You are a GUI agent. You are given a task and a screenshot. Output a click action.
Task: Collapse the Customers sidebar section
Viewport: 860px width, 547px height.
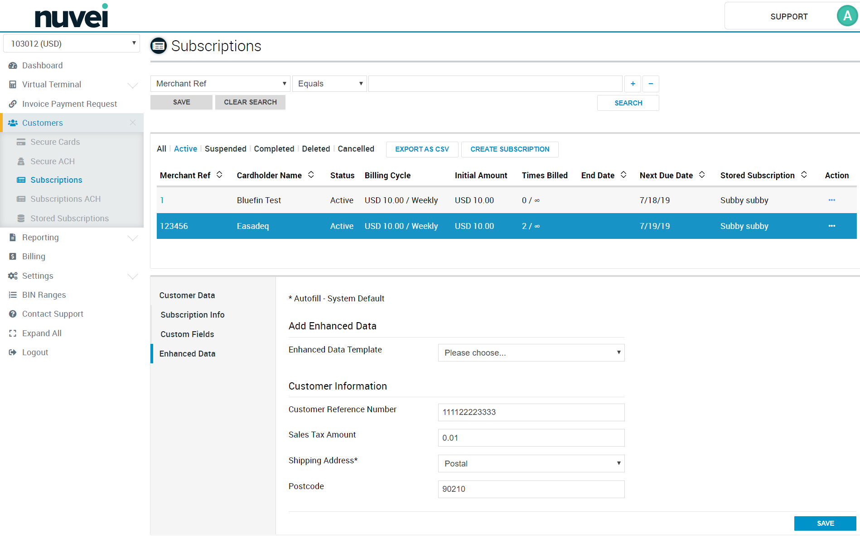(x=133, y=123)
